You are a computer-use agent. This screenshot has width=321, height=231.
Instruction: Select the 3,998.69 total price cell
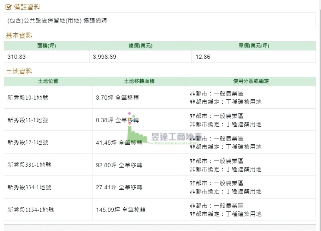click(140, 57)
